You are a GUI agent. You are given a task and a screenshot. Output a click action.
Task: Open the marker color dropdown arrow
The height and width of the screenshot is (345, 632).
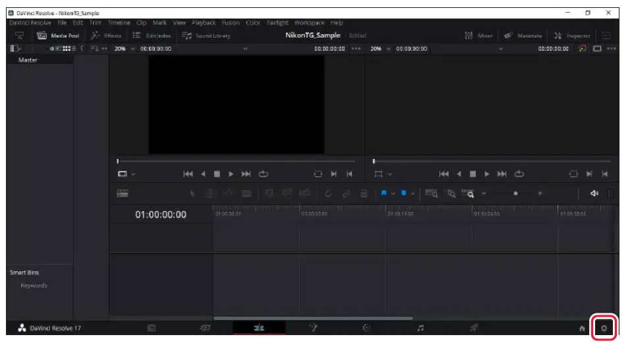413,193
